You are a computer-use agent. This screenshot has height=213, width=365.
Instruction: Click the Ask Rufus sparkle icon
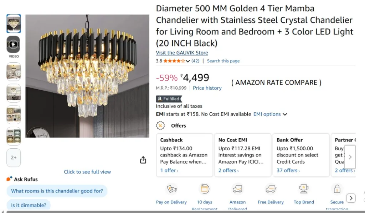[x=10, y=179]
